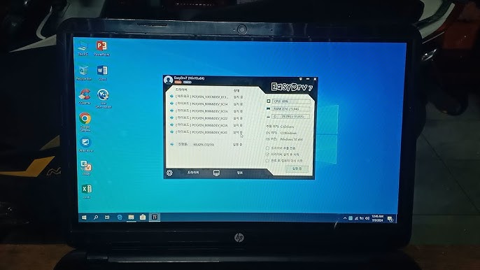480x270 pixels.
Task: Select the PCI\VEN_8086&DEV_9C22 driver row
Action: click(x=206, y=118)
